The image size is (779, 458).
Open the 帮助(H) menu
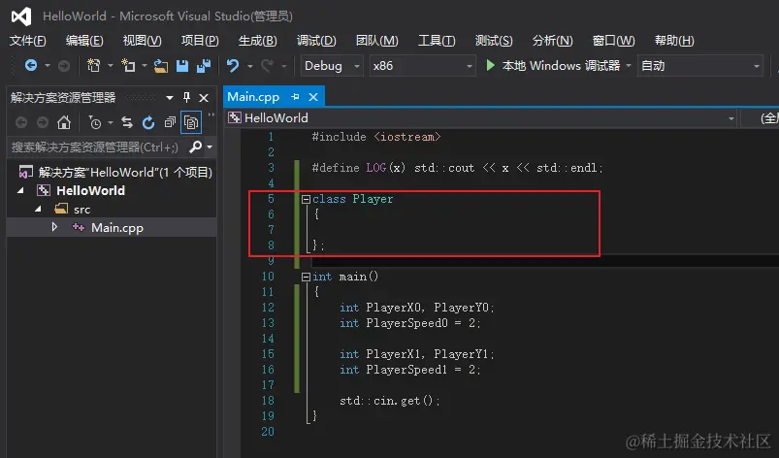[x=674, y=40]
